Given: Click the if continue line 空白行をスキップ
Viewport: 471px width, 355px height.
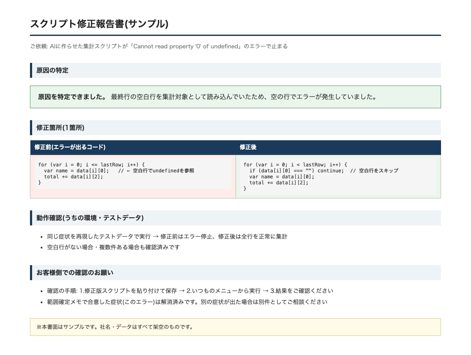Looking at the screenshot, I should (324, 171).
